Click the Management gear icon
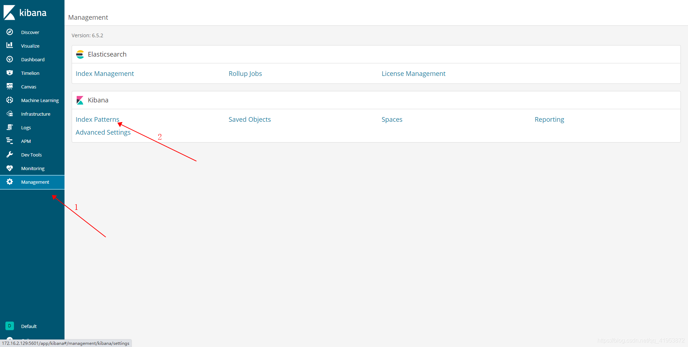The image size is (688, 347). click(10, 182)
